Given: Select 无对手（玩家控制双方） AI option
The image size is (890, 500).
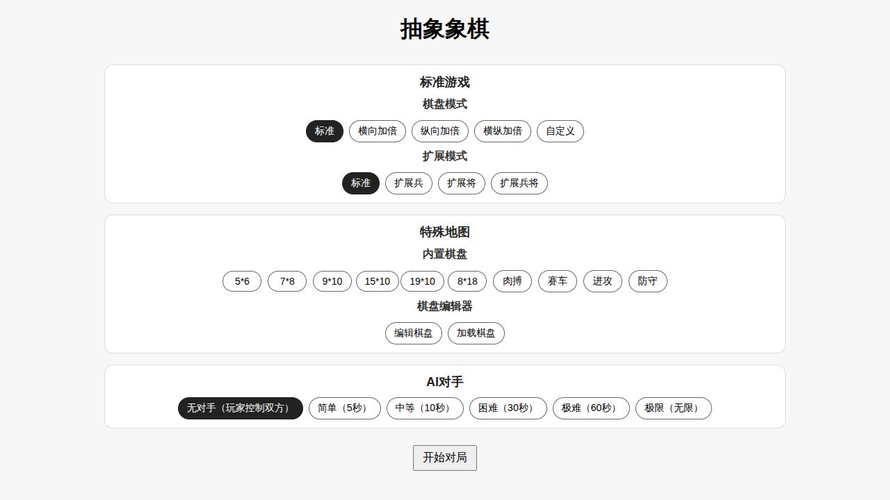Looking at the screenshot, I should (x=241, y=408).
